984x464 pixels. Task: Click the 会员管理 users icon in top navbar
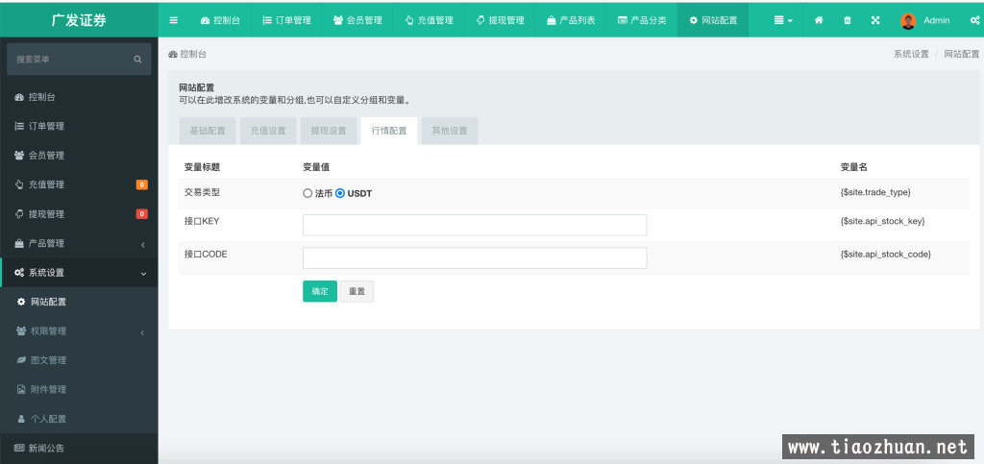(x=338, y=20)
